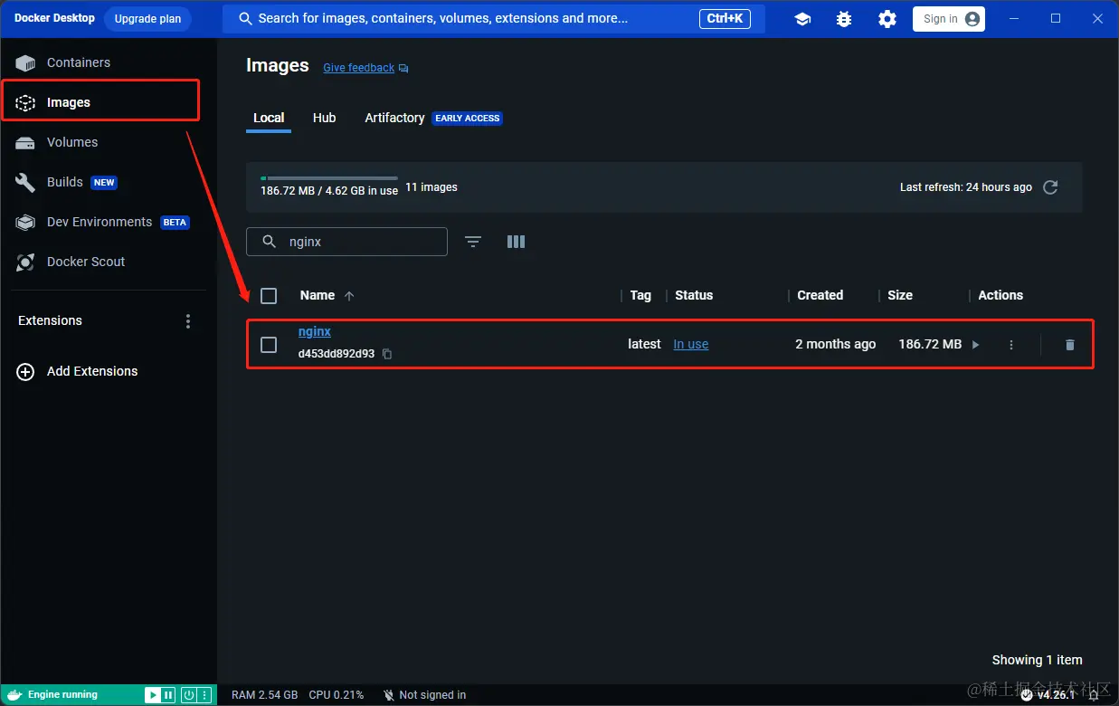1119x706 pixels.
Task: Open the Containers sidebar section
Action: click(x=80, y=62)
